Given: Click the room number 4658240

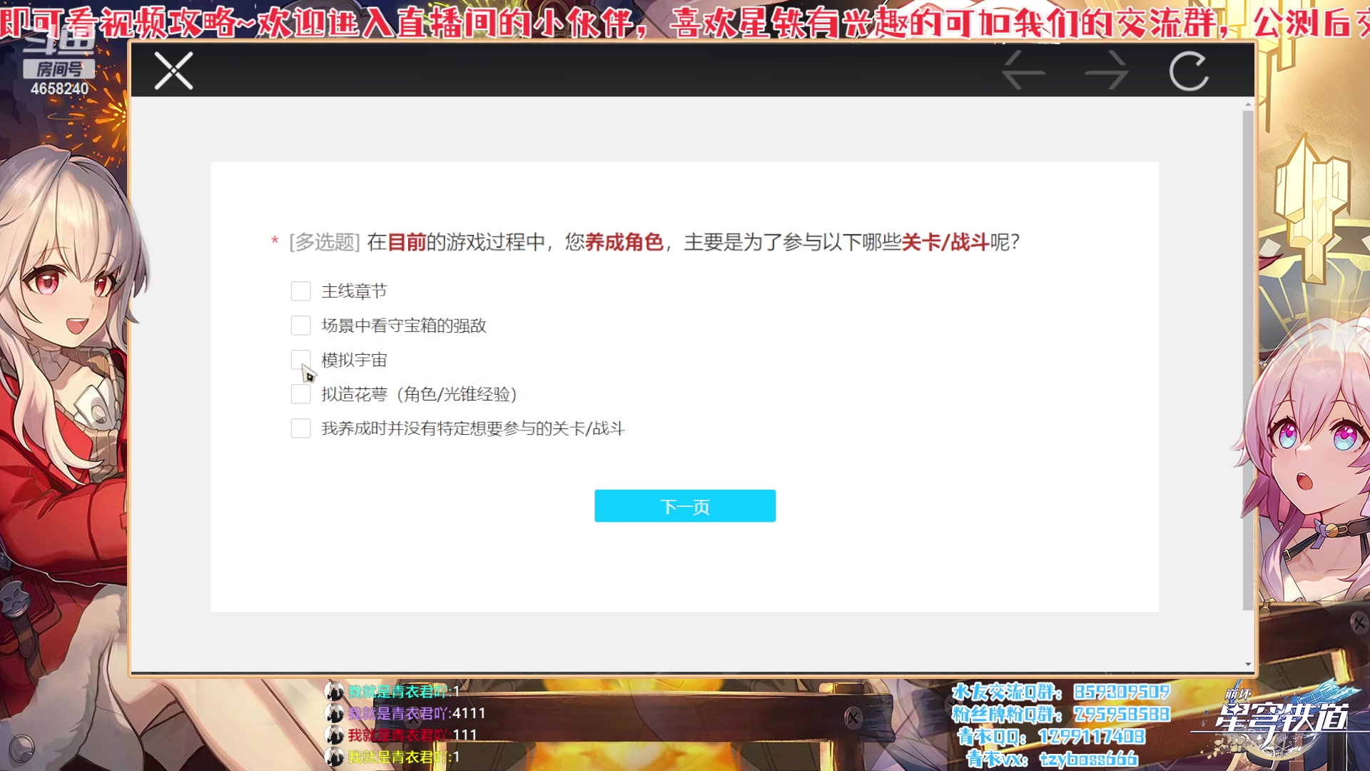Looking at the screenshot, I should click(59, 89).
